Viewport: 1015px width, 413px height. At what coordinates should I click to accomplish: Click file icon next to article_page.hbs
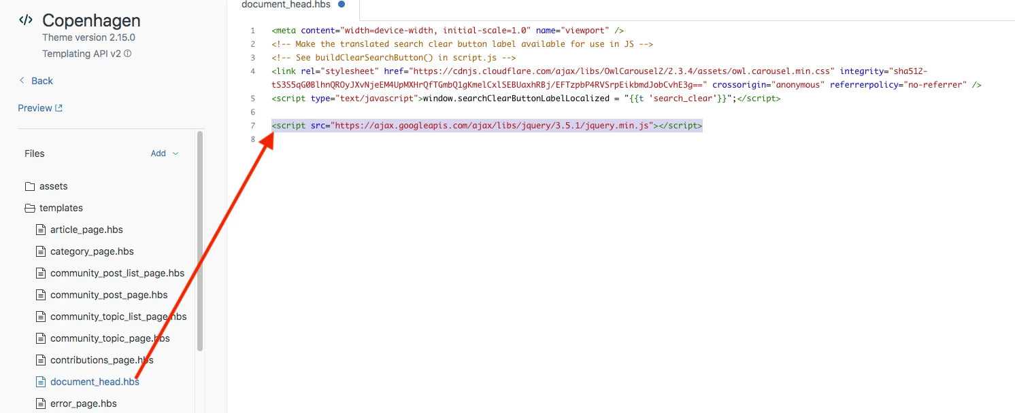[41, 230]
